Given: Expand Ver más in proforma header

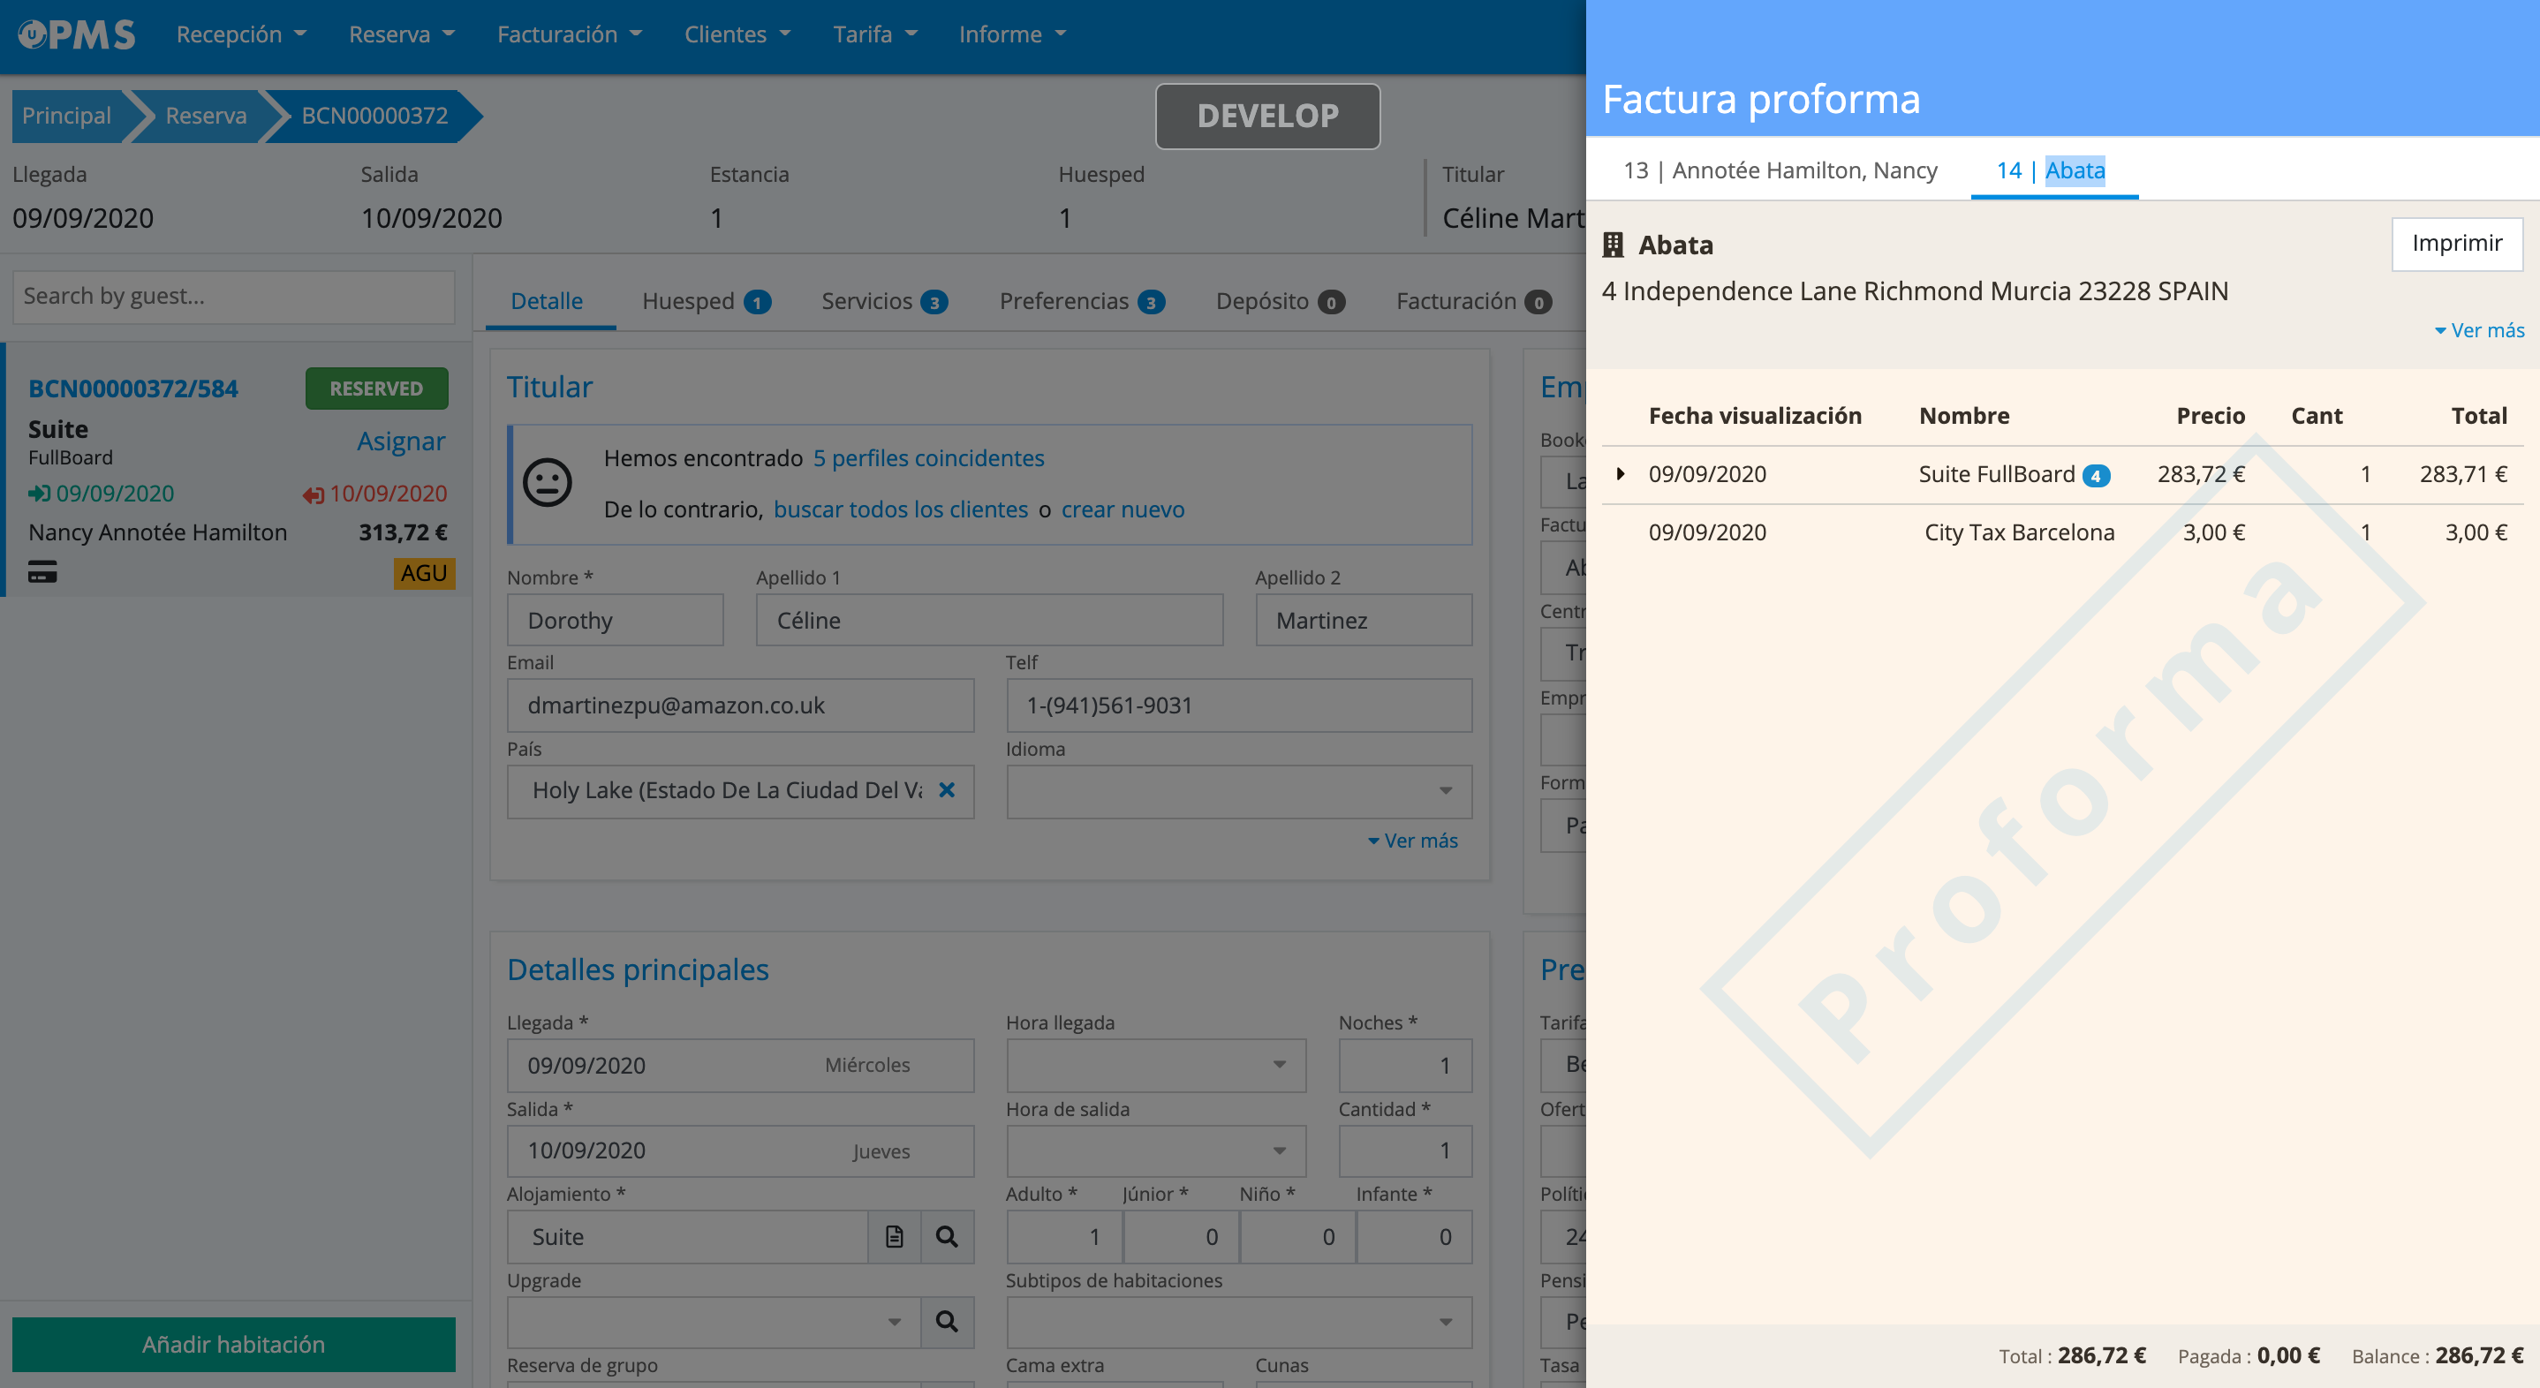Looking at the screenshot, I should tap(2479, 330).
